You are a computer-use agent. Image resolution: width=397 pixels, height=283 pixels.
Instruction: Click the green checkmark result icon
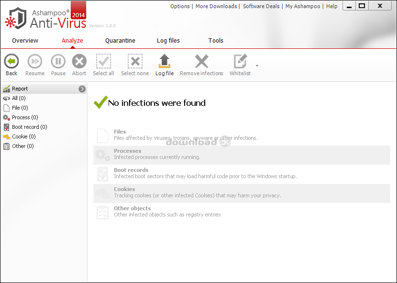tap(101, 102)
